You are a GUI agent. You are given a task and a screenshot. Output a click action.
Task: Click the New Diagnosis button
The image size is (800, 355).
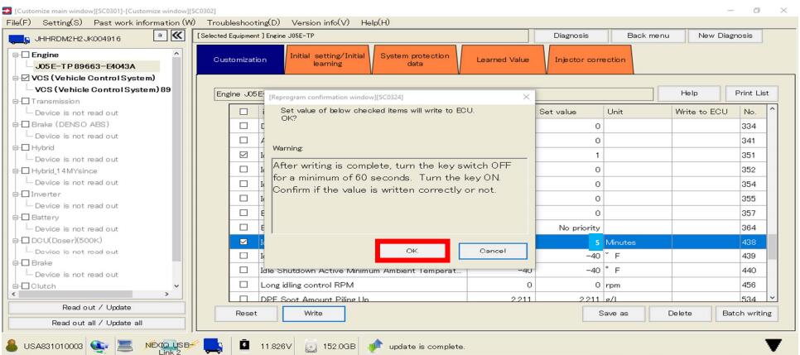725,36
